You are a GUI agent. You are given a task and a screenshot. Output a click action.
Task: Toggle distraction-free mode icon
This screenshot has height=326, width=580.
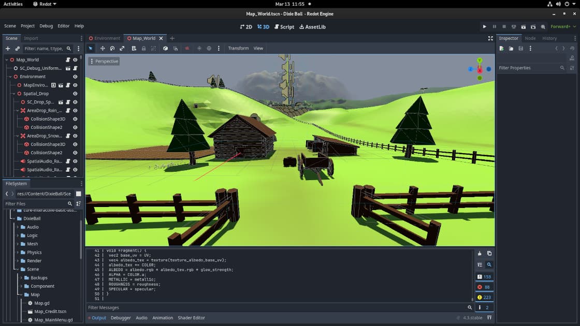click(490, 38)
